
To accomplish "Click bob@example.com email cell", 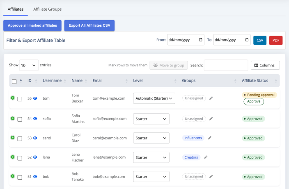I will pos(108,176).
